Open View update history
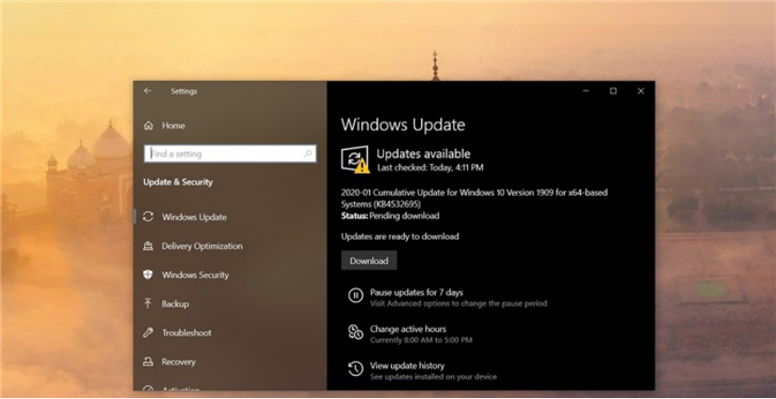 407,365
